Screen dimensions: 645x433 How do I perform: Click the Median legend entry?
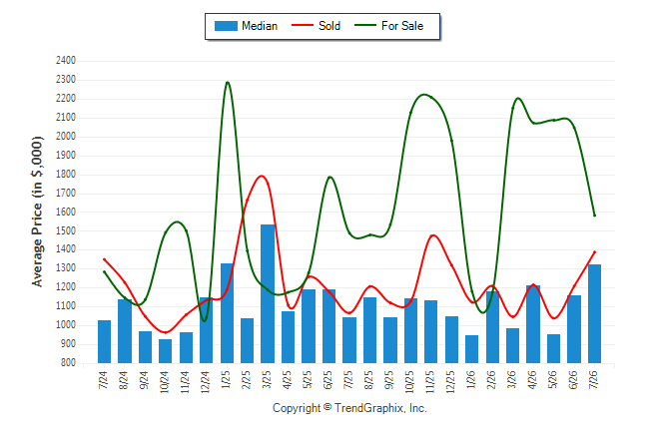246,26
